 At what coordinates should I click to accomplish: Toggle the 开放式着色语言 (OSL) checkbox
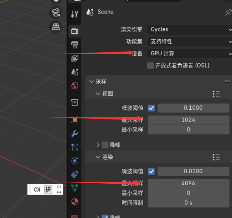(x=150, y=66)
